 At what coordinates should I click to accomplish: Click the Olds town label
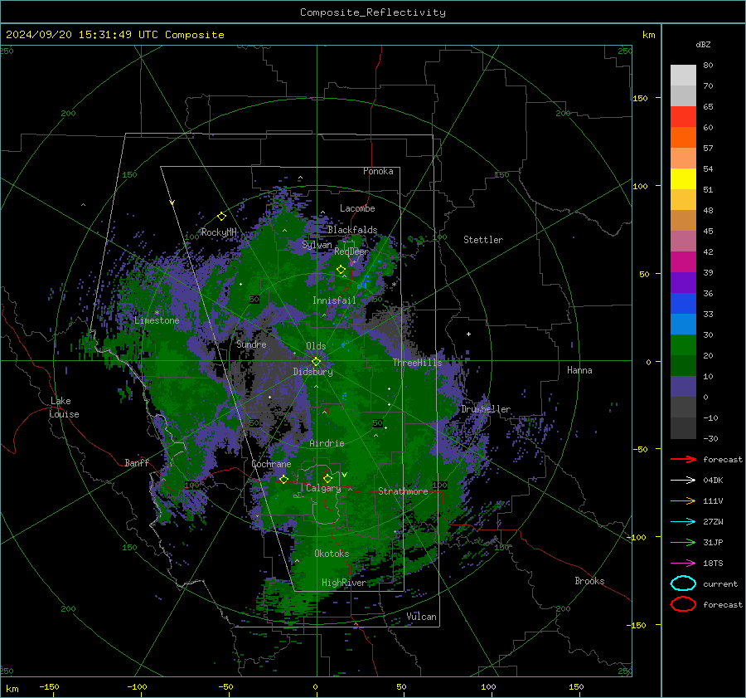316,346
